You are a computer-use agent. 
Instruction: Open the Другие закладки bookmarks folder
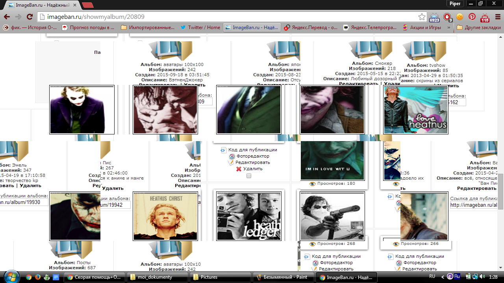pyautogui.click(x=479, y=28)
